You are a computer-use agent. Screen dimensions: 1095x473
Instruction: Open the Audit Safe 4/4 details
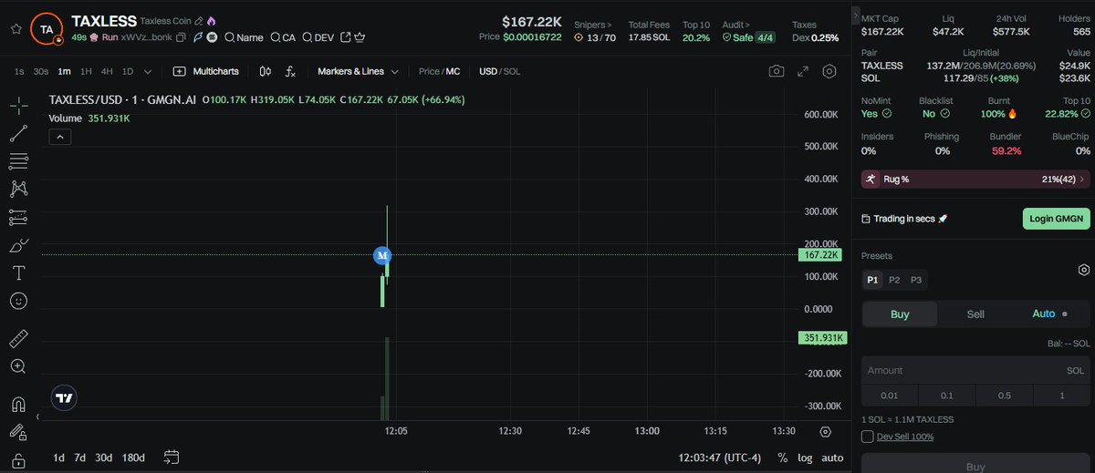click(747, 37)
